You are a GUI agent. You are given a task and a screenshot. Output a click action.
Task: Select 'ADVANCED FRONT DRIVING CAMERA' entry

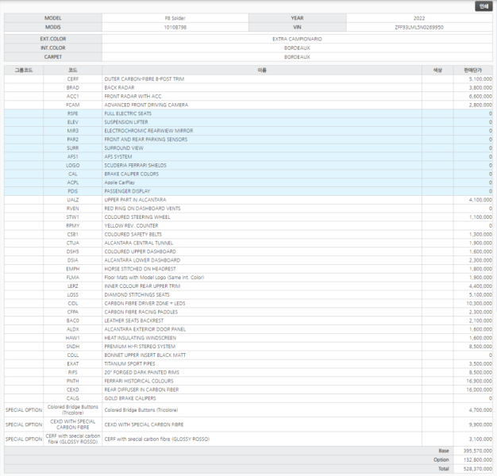(146, 105)
